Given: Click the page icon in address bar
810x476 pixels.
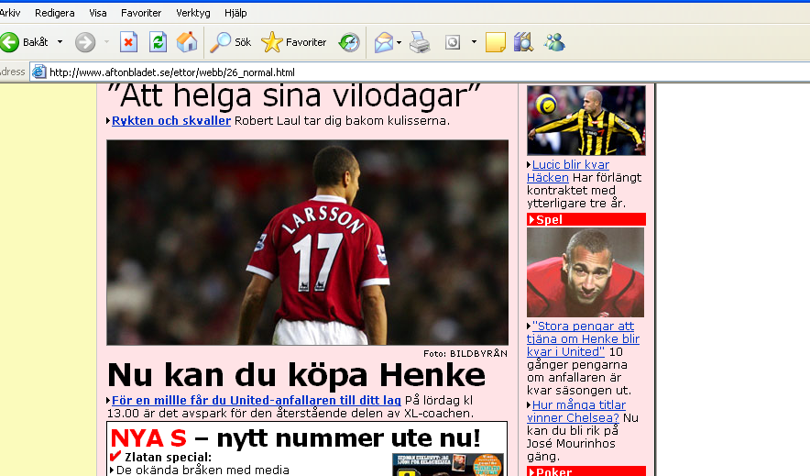Looking at the screenshot, I should click(39, 72).
